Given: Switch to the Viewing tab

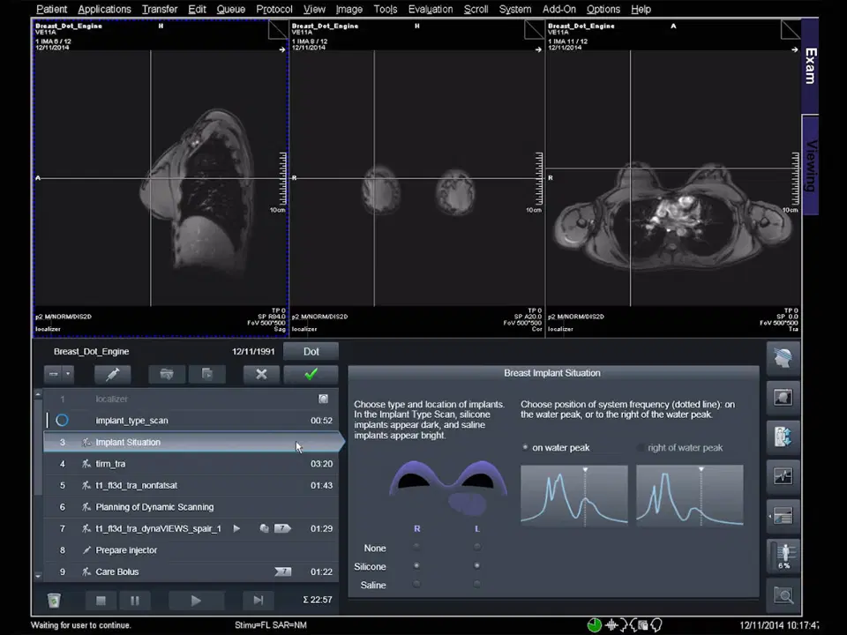Looking at the screenshot, I should (x=810, y=166).
